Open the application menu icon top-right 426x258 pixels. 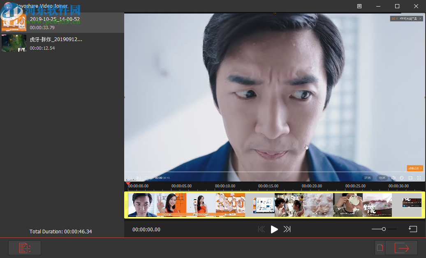tap(359, 6)
